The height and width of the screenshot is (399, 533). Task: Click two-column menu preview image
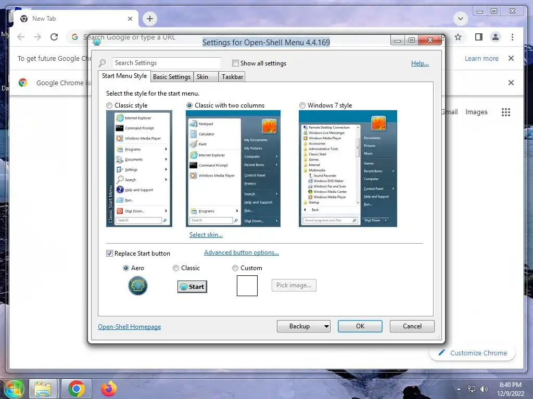[x=233, y=169]
